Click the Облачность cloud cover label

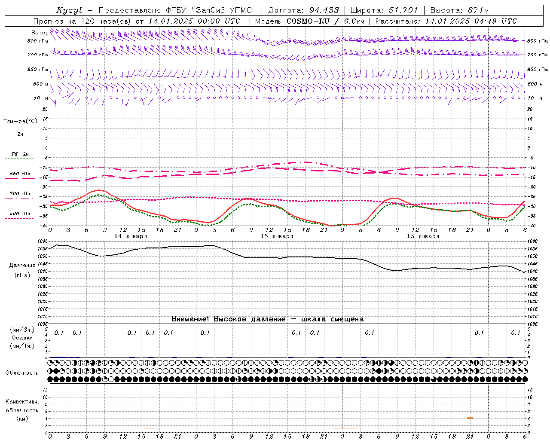pyautogui.click(x=22, y=373)
